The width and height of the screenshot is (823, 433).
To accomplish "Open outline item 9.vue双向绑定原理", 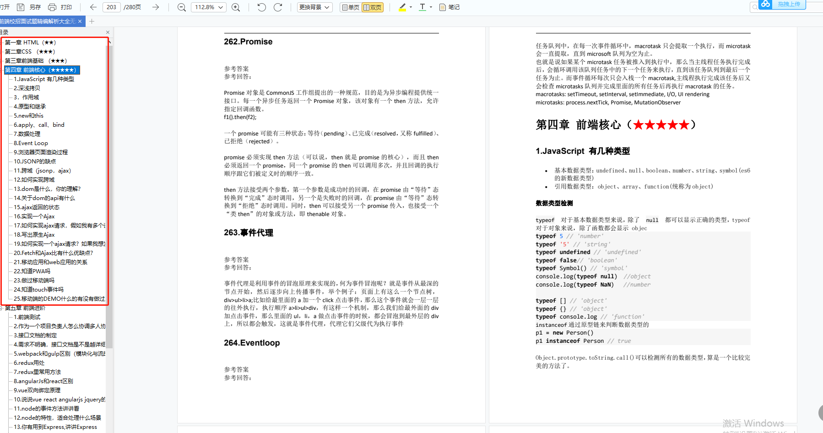I will click(x=37, y=390).
